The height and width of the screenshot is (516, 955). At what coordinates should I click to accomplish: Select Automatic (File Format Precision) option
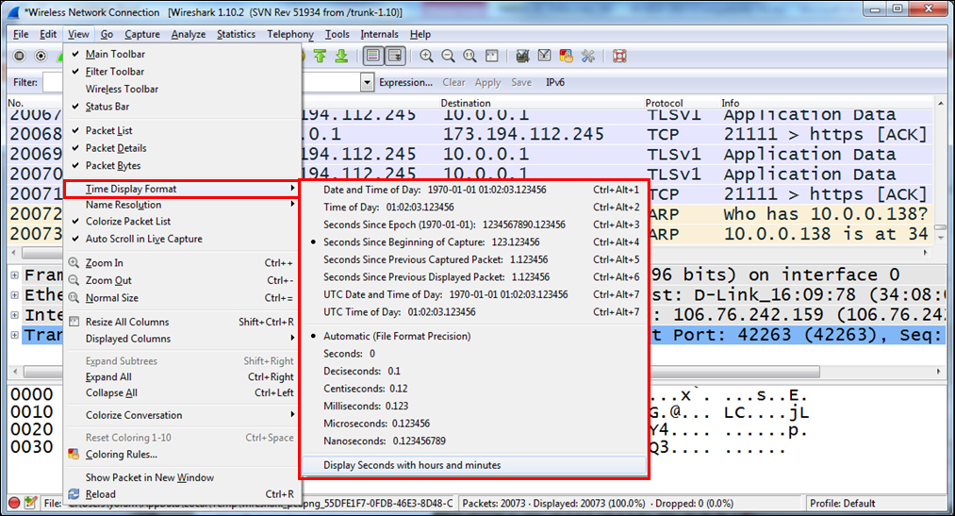point(474,336)
